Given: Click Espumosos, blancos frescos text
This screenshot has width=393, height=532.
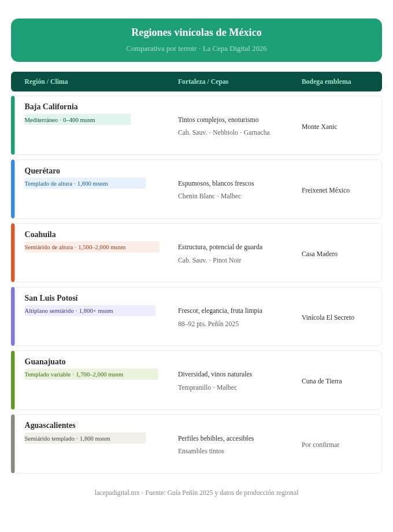Looking at the screenshot, I should [x=216, y=183].
